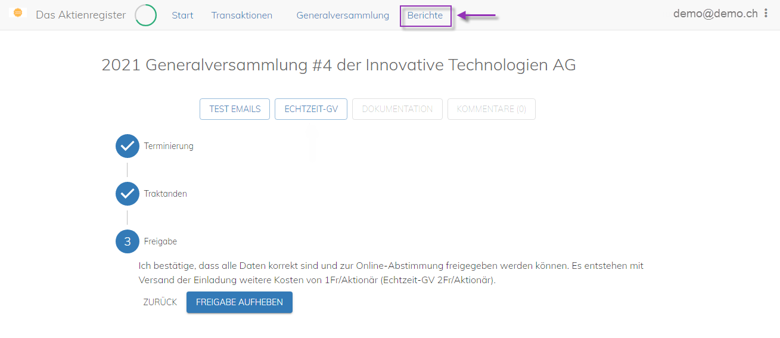
Task: Open the DOKUMENTATION button
Action: 397,109
